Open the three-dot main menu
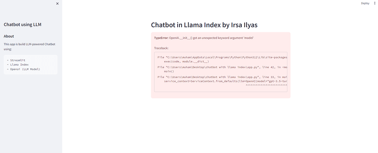 click(x=375, y=3)
